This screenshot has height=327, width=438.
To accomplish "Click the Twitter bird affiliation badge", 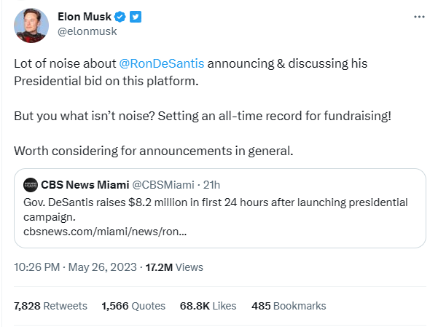I will coord(136,17).
